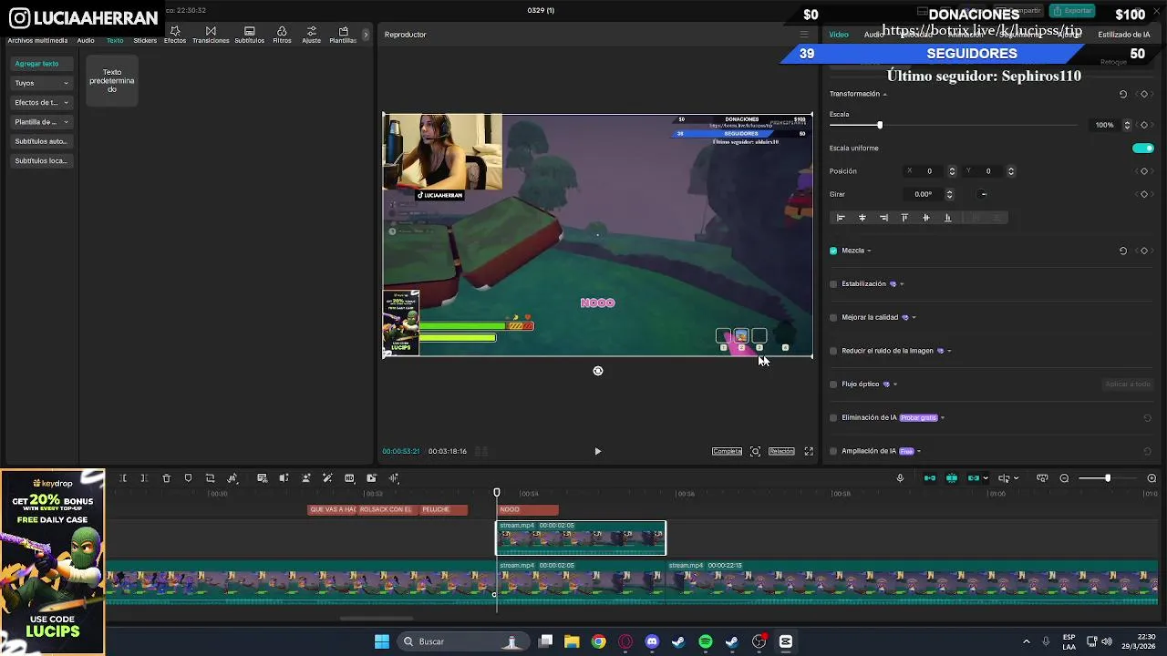The height and width of the screenshot is (656, 1167).
Task: Delete the selected clip with trash icon
Action: click(166, 478)
